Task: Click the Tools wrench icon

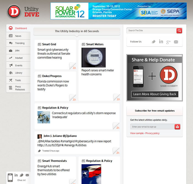Action: (x=10, y=80)
